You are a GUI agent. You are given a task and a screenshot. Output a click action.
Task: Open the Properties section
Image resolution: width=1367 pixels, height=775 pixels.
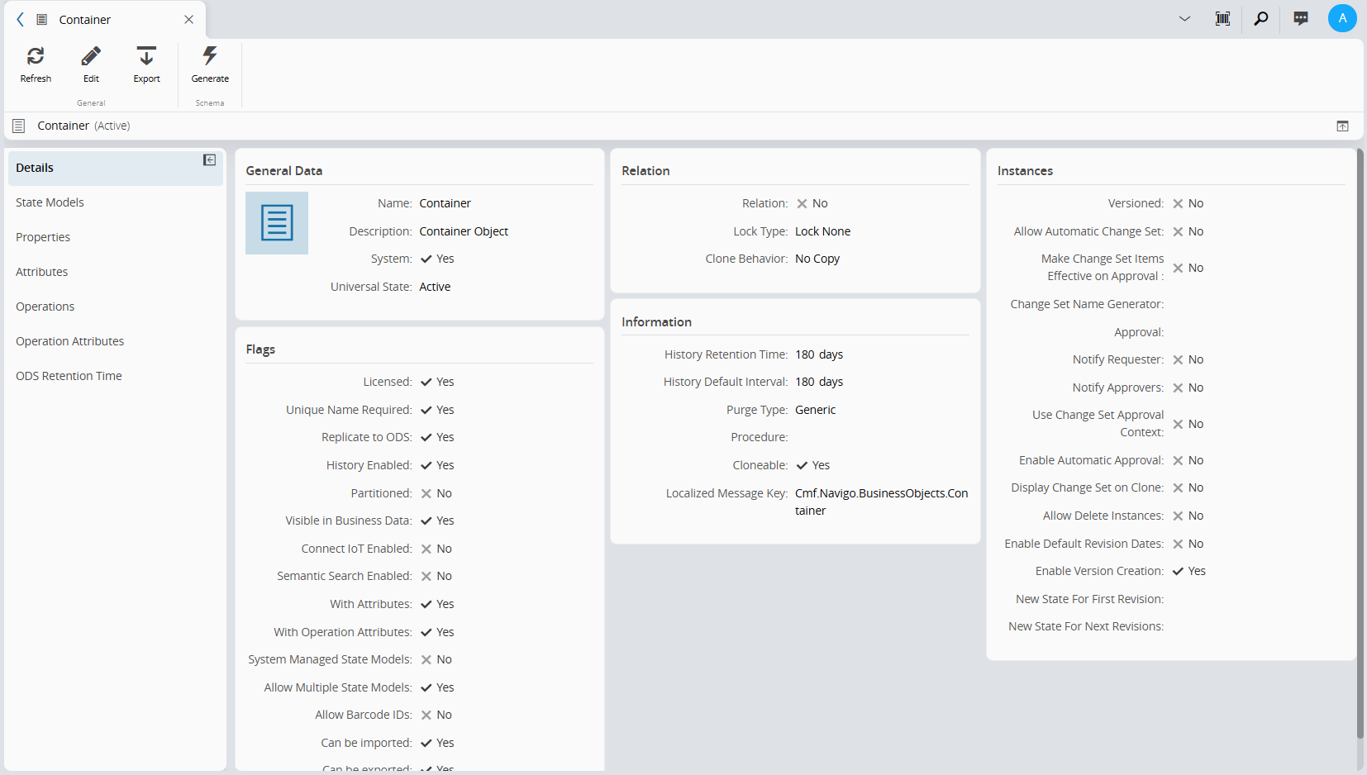(x=116, y=237)
